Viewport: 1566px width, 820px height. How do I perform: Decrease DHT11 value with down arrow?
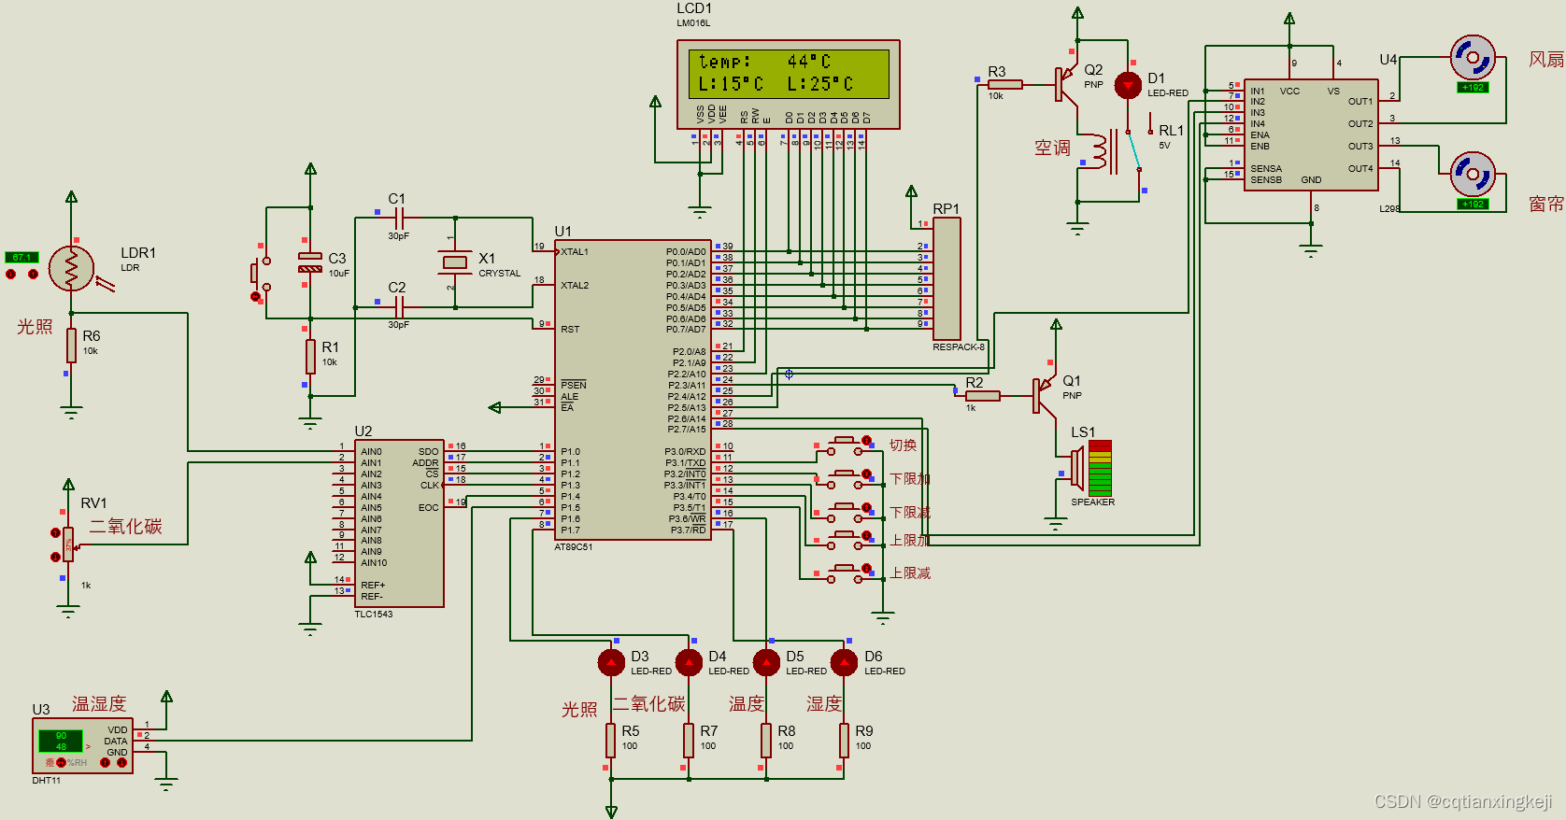[121, 763]
